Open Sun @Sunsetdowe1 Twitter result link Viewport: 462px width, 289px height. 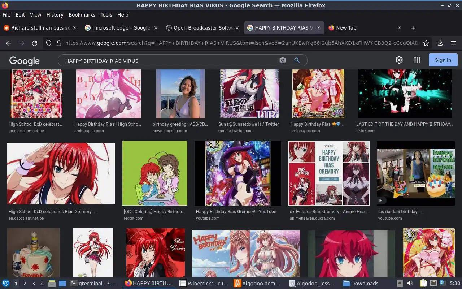point(248,124)
